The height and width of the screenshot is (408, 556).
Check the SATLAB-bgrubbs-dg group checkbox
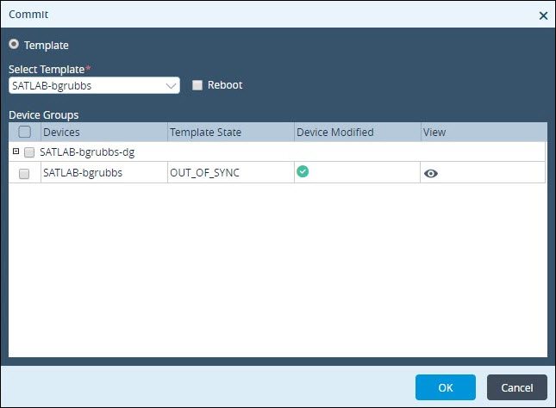[29, 152]
